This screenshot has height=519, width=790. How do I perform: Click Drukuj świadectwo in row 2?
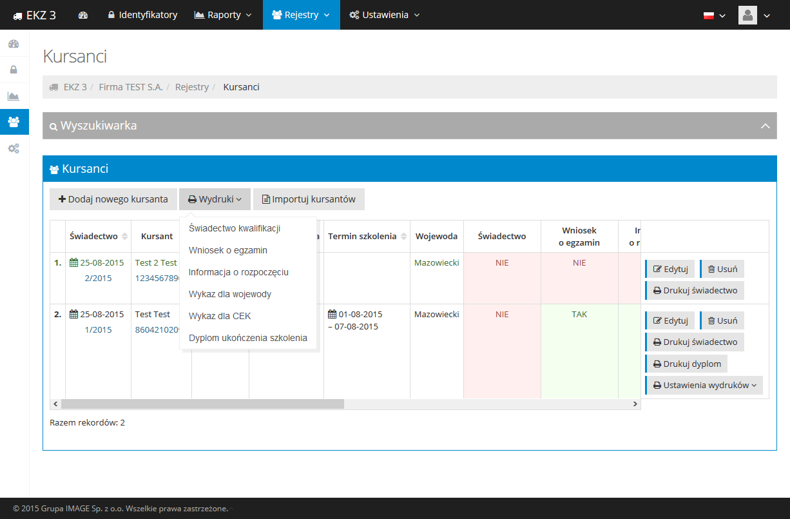[x=695, y=342]
